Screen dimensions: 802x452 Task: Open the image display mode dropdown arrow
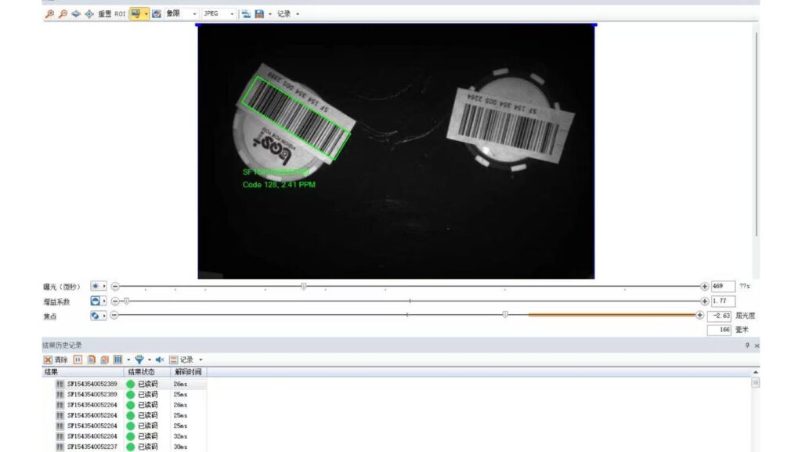pyautogui.click(x=146, y=14)
